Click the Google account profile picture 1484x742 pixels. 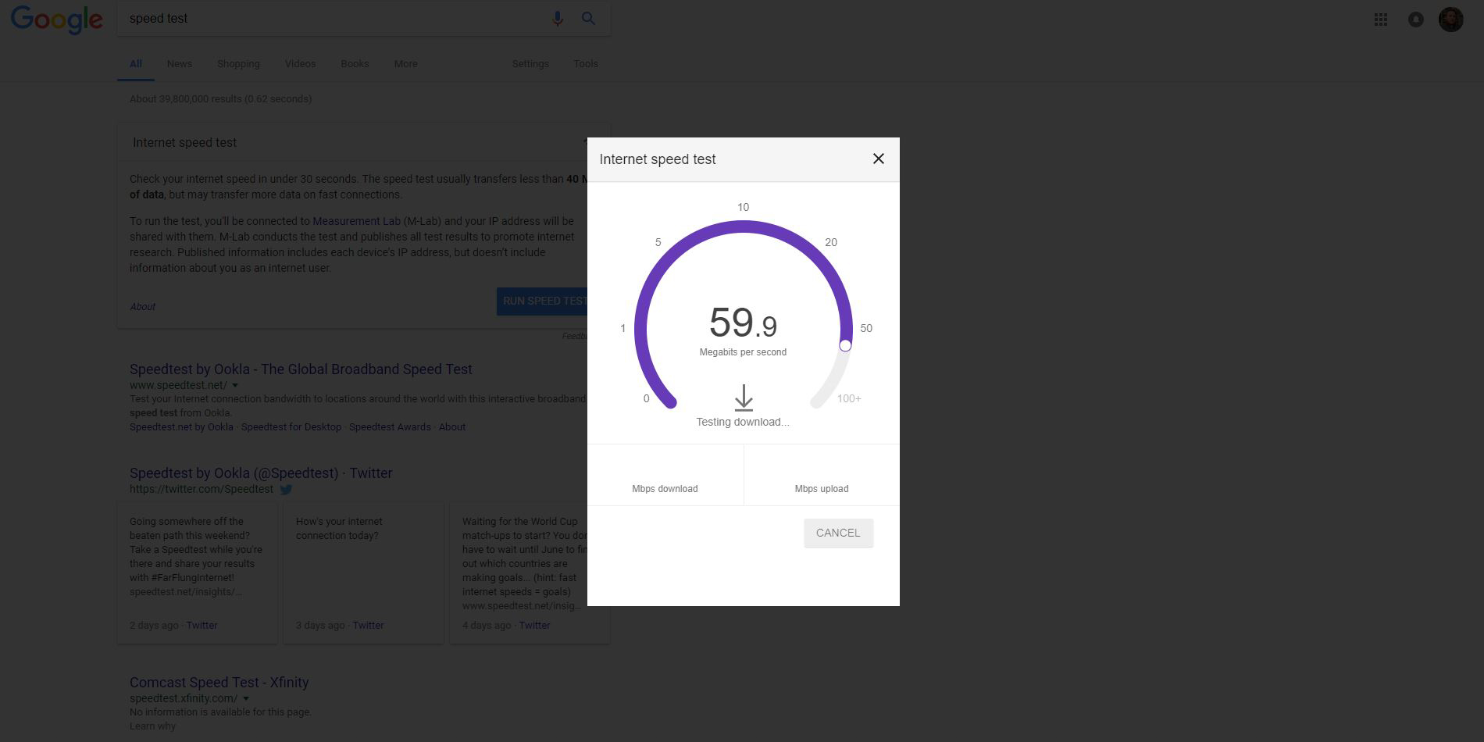point(1451,20)
